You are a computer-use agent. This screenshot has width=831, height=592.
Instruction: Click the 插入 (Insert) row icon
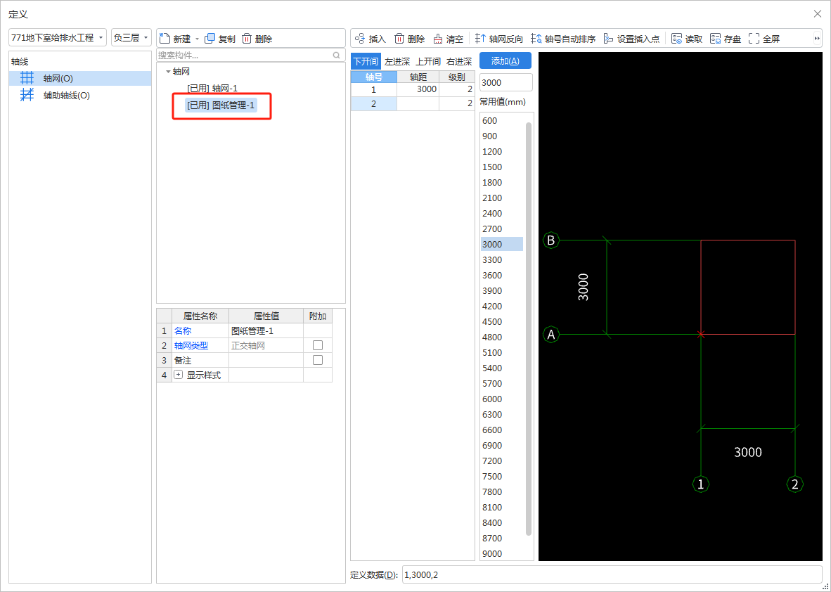click(x=361, y=39)
